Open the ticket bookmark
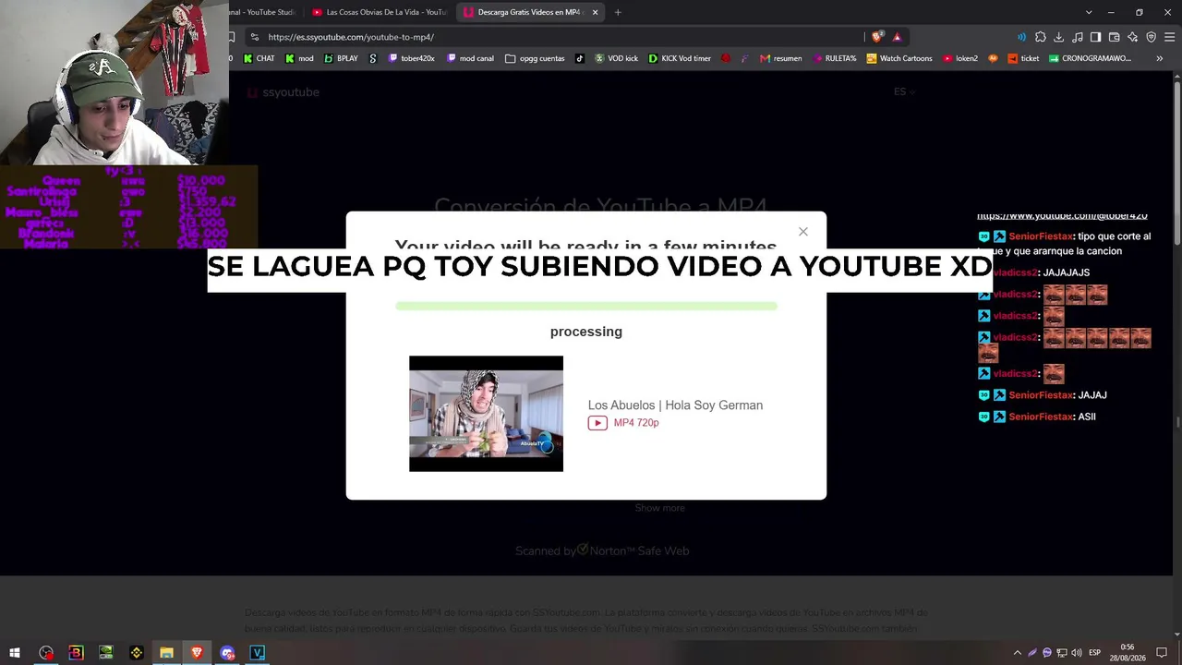The height and width of the screenshot is (665, 1182). (1023, 58)
